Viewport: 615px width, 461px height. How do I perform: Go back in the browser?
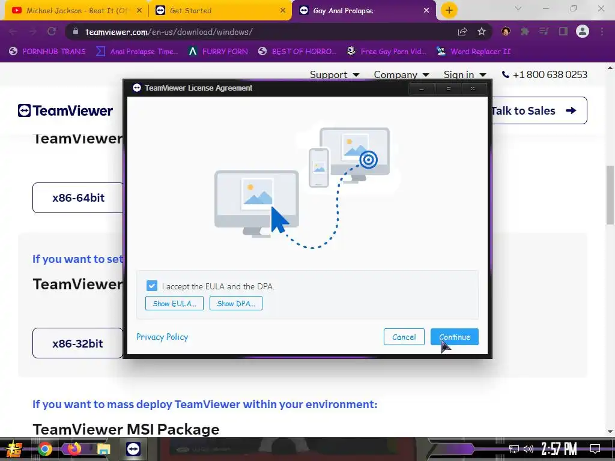(13, 32)
